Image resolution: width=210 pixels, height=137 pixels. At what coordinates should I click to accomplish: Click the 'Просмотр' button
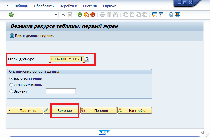coord(25,111)
